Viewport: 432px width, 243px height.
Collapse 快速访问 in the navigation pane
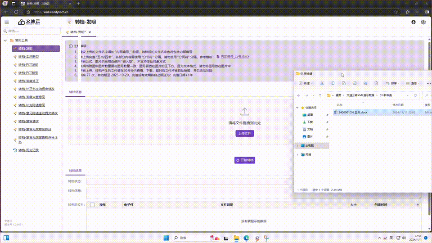tap(297, 108)
